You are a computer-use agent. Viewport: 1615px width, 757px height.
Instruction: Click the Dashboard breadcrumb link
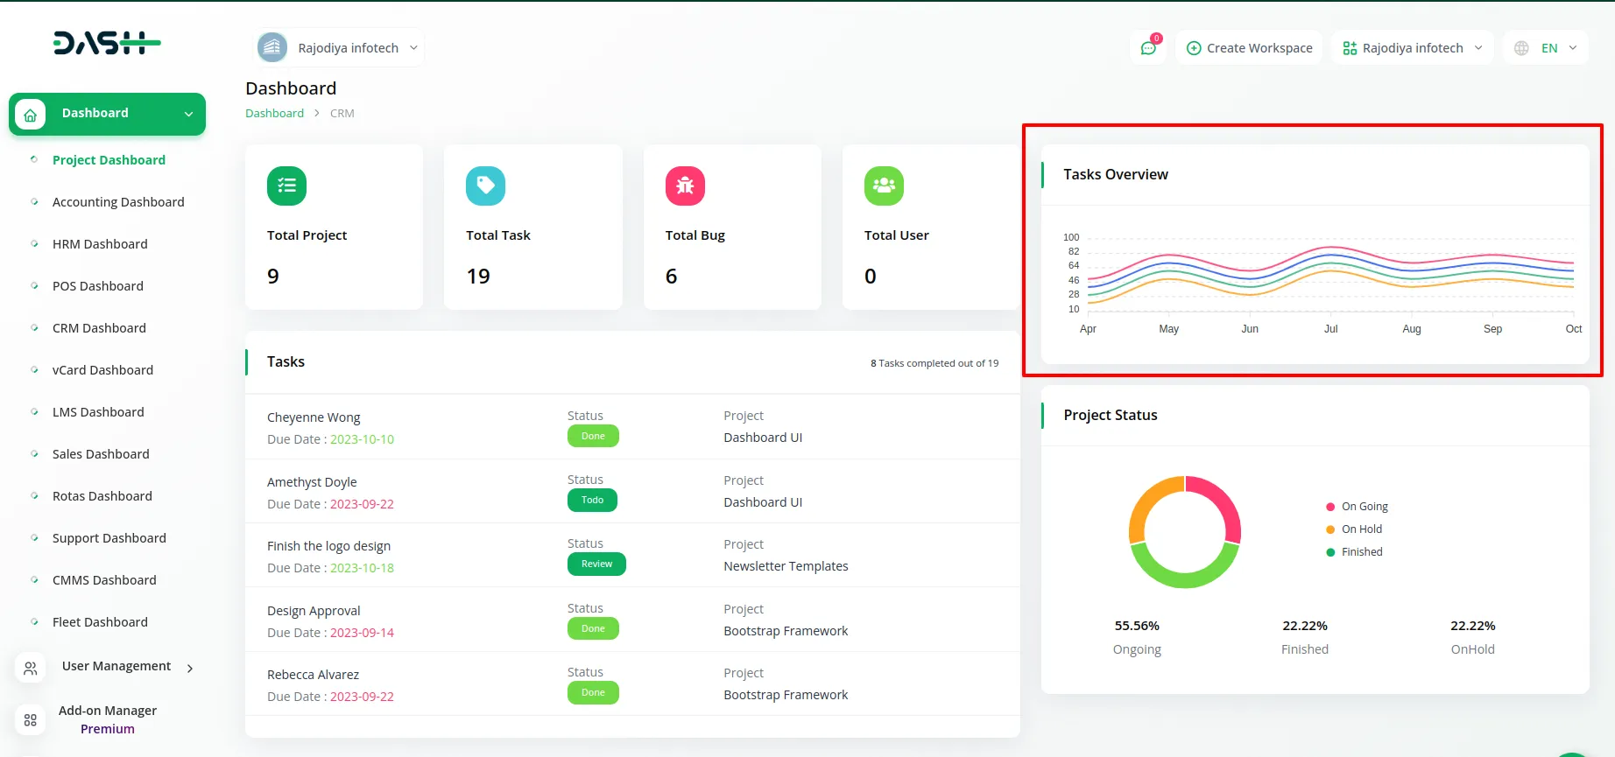pos(274,114)
